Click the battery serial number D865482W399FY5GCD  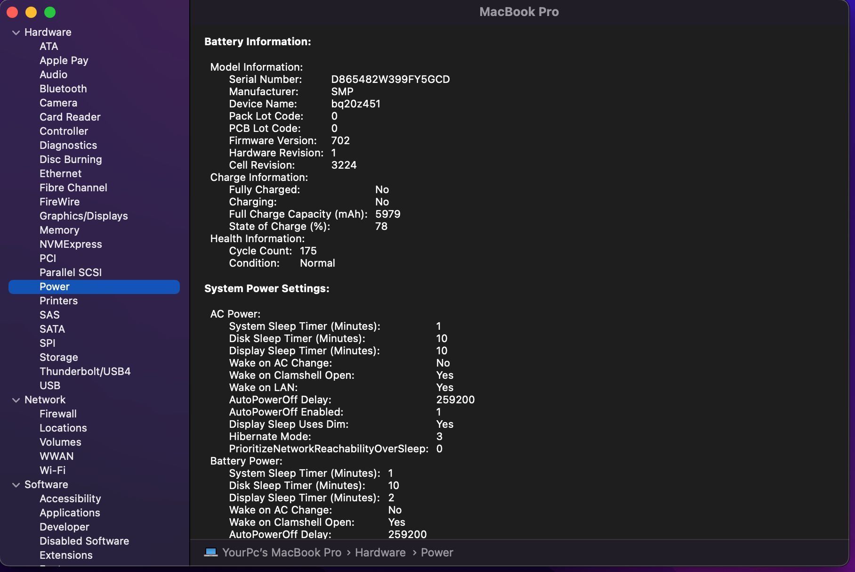tap(390, 79)
